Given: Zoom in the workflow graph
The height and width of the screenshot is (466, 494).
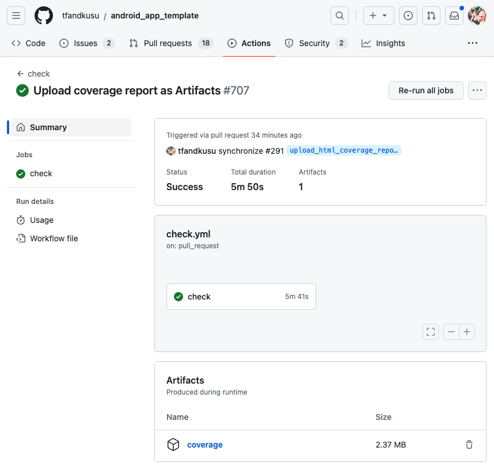Looking at the screenshot, I should coord(467,332).
